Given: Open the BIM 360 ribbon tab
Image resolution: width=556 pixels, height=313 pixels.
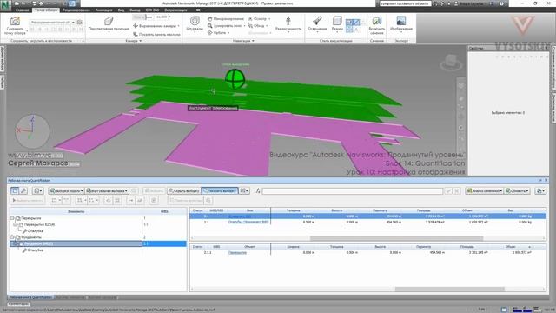Looking at the screenshot, I should (x=152, y=10).
